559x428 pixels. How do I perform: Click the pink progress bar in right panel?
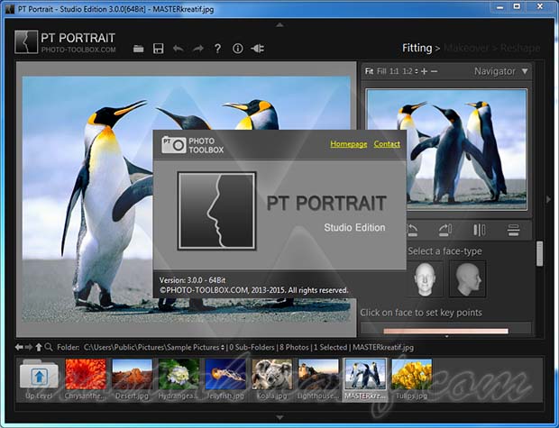(445, 331)
